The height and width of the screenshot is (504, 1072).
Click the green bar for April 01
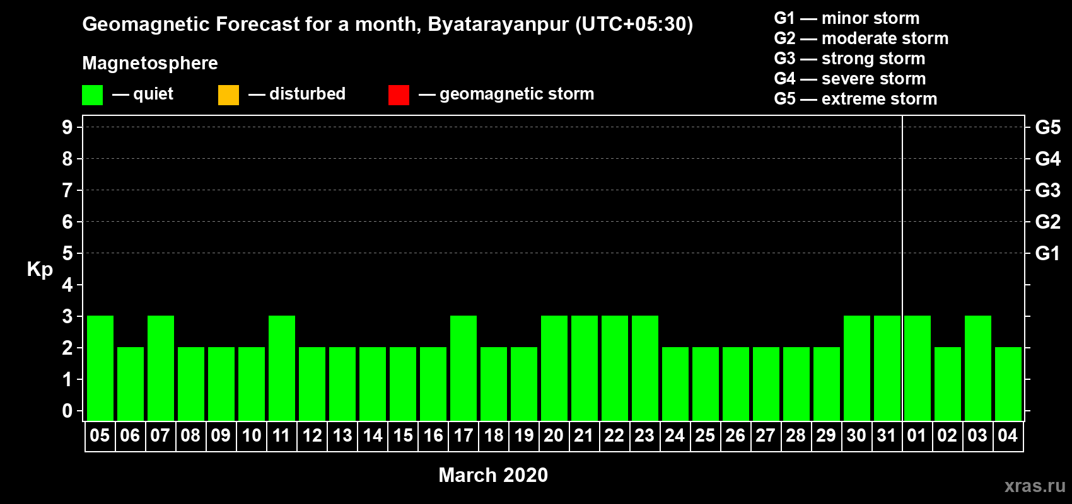[918, 368]
